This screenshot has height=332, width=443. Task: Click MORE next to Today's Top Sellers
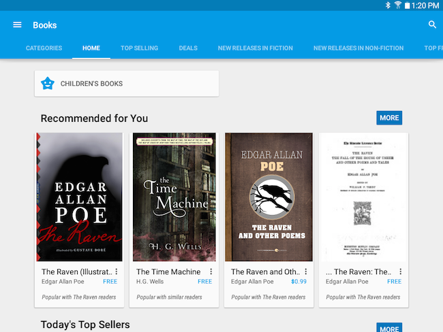click(x=389, y=328)
